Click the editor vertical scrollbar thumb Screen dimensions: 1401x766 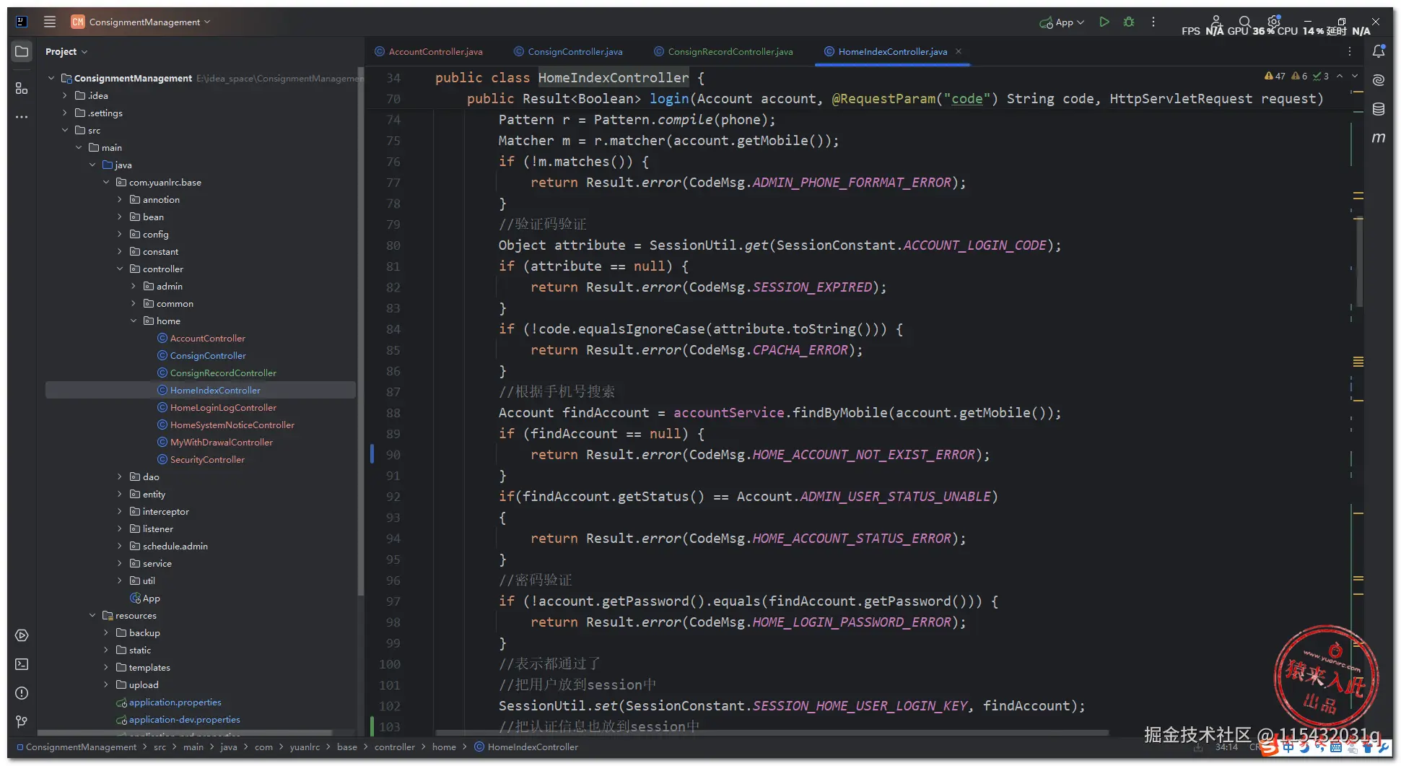[x=1360, y=261]
